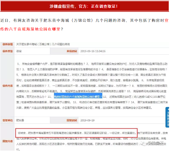Click the 答复单位 row label

tap(7, 120)
